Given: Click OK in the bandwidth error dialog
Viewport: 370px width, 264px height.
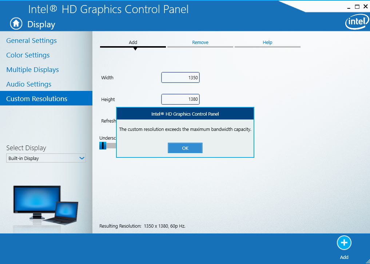Looking at the screenshot, I should click(185, 148).
